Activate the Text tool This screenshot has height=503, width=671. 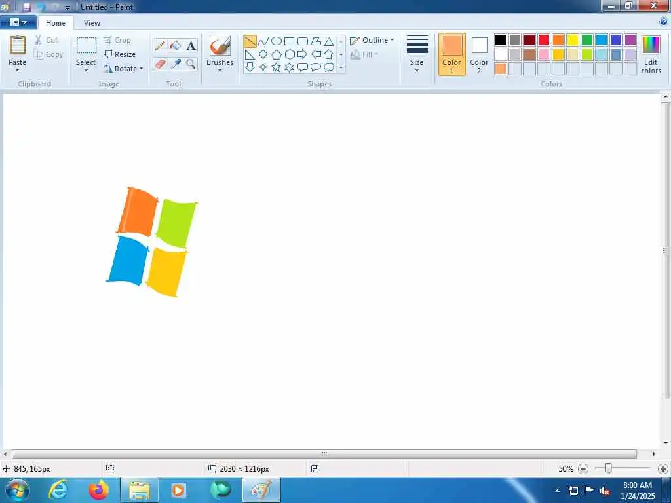coord(191,45)
